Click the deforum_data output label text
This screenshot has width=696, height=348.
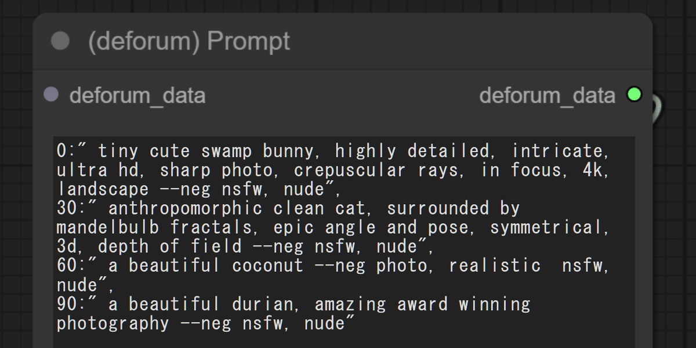pos(548,95)
